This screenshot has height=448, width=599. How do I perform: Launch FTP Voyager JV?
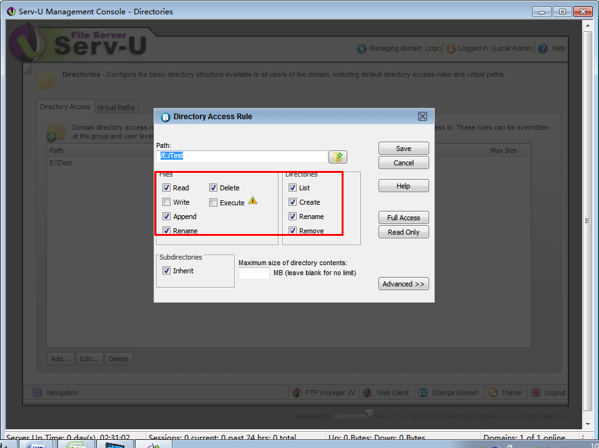tap(324, 392)
